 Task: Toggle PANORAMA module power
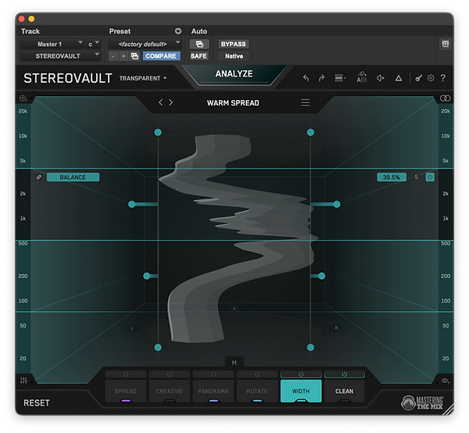tap(213, 374)
